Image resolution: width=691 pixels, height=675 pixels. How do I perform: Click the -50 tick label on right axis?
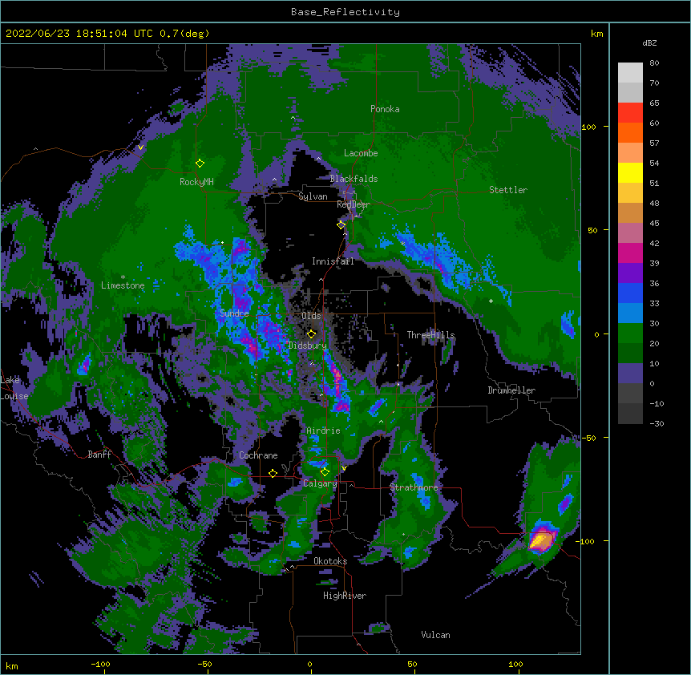(588, 438)
